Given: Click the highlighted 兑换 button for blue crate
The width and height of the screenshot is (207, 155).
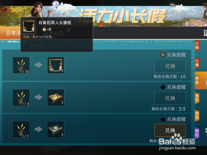Looking at the screenshot, I should click(x=170, y=130).
